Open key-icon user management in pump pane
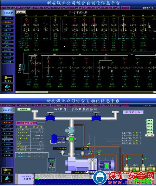Viewport: 156px width, 186px height. coord(7,171)
